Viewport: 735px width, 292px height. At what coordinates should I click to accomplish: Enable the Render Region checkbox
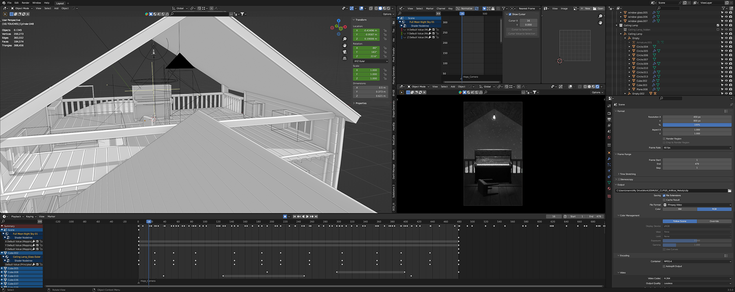coord(664,139)
